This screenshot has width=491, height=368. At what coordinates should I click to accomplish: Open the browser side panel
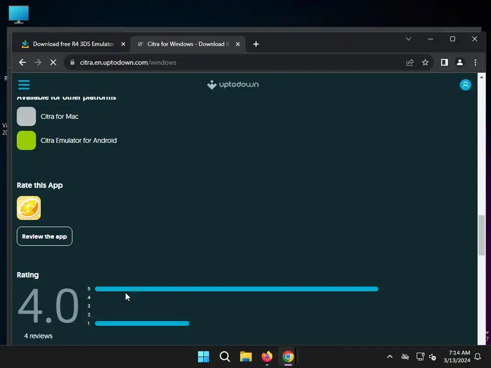[444, 63]
